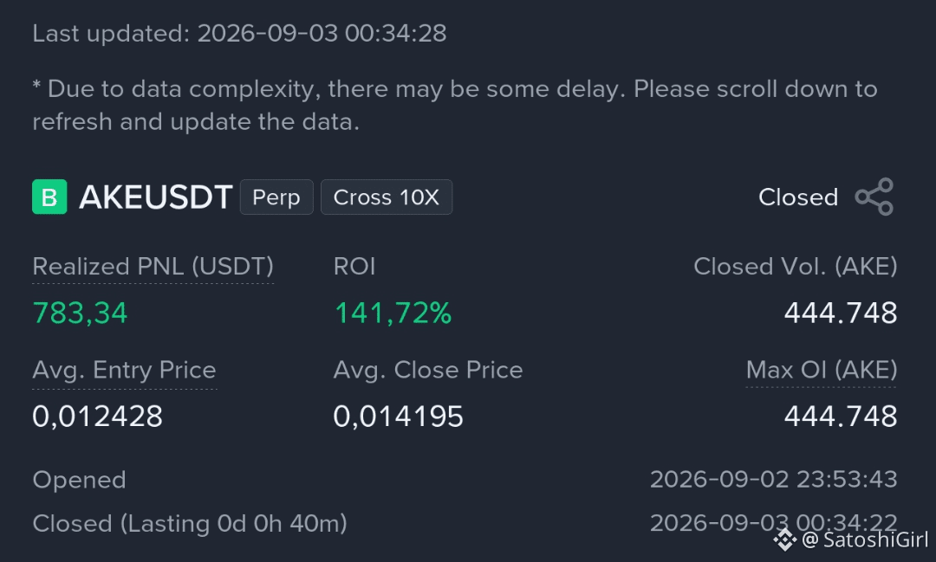Open the AKEUSDT pair name
Screen dimensions: 936x562
tap(156, 197)
